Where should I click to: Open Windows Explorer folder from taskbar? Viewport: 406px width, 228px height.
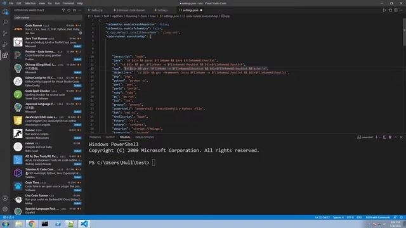point(18,224)
